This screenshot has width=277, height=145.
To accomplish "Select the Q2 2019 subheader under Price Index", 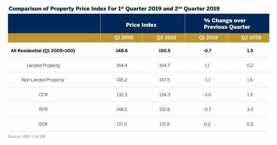I will click(x=164, y=38).
